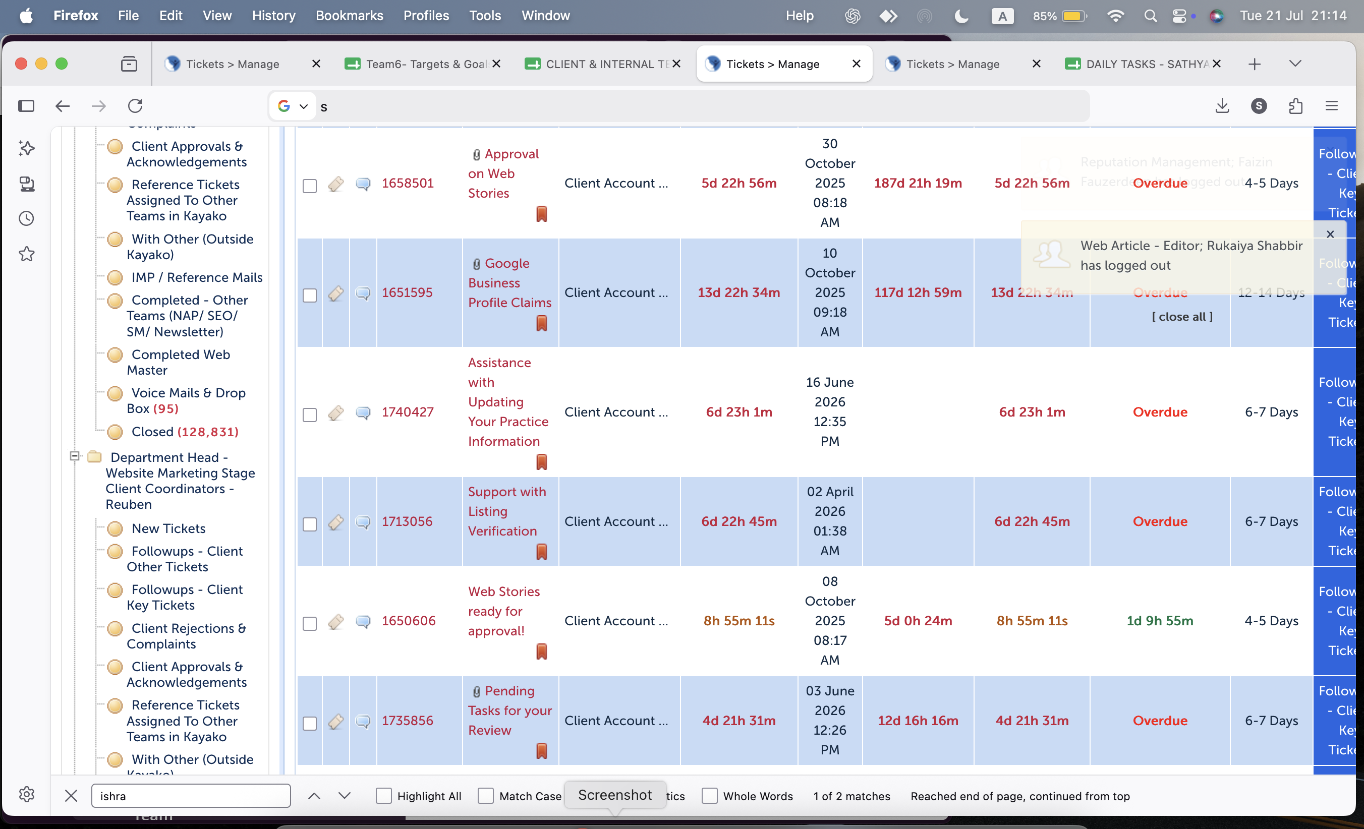
Task: Open macOS Control Center
Action: [x=1179, y=16]
